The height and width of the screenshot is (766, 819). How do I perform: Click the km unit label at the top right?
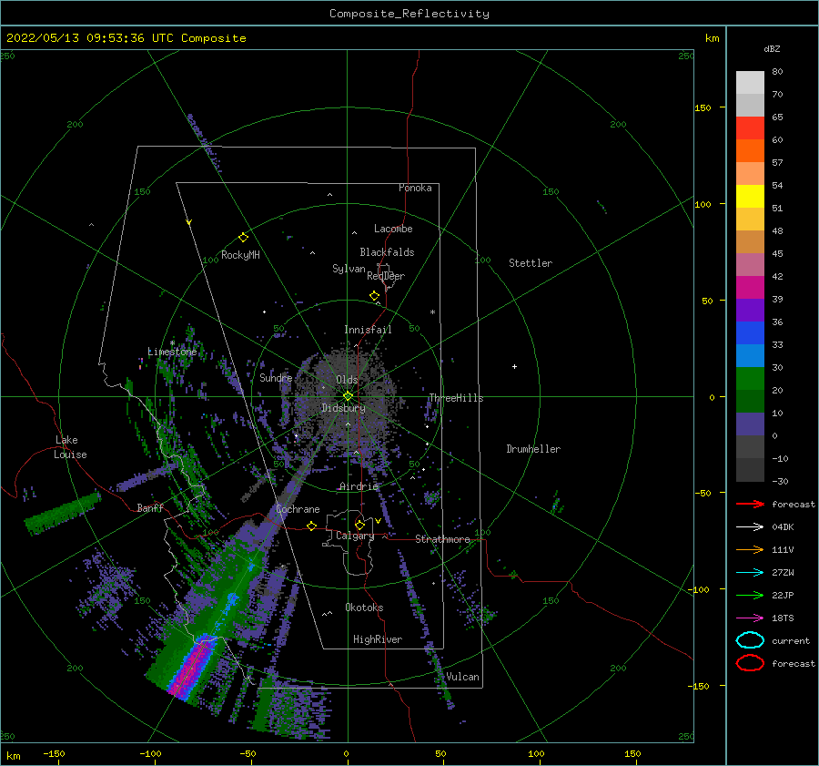click(712, 38)
